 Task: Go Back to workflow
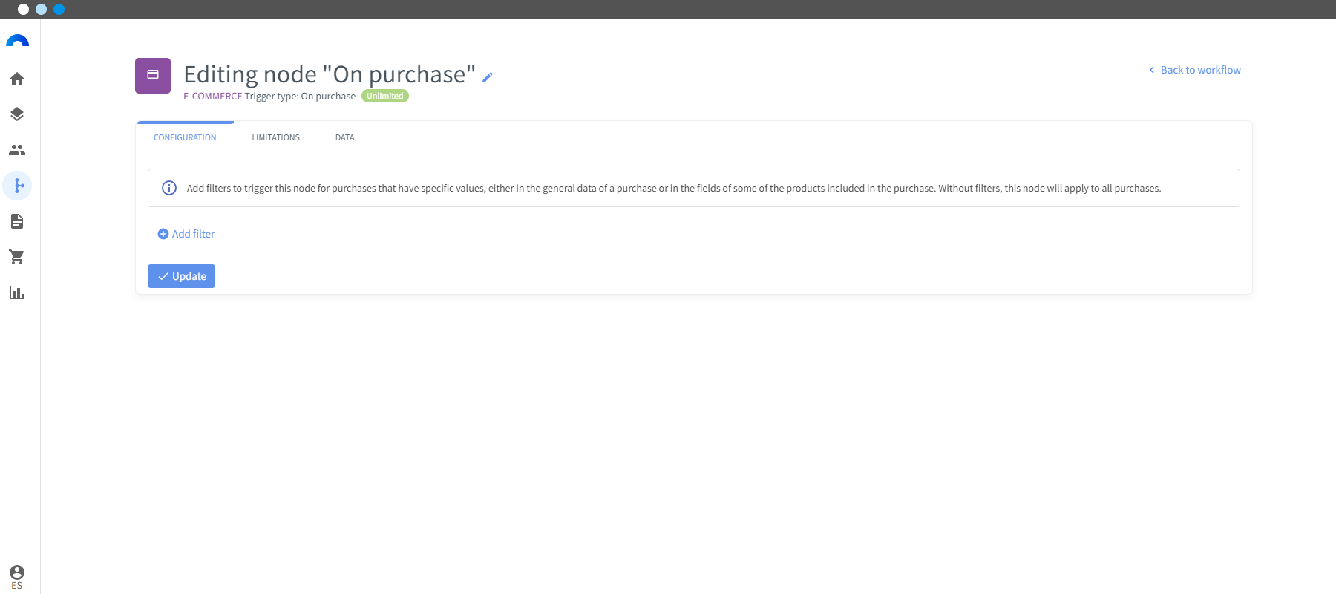[1195, 70]
